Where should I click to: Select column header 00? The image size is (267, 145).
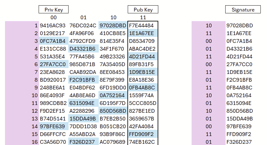click(x=54, y=18)
